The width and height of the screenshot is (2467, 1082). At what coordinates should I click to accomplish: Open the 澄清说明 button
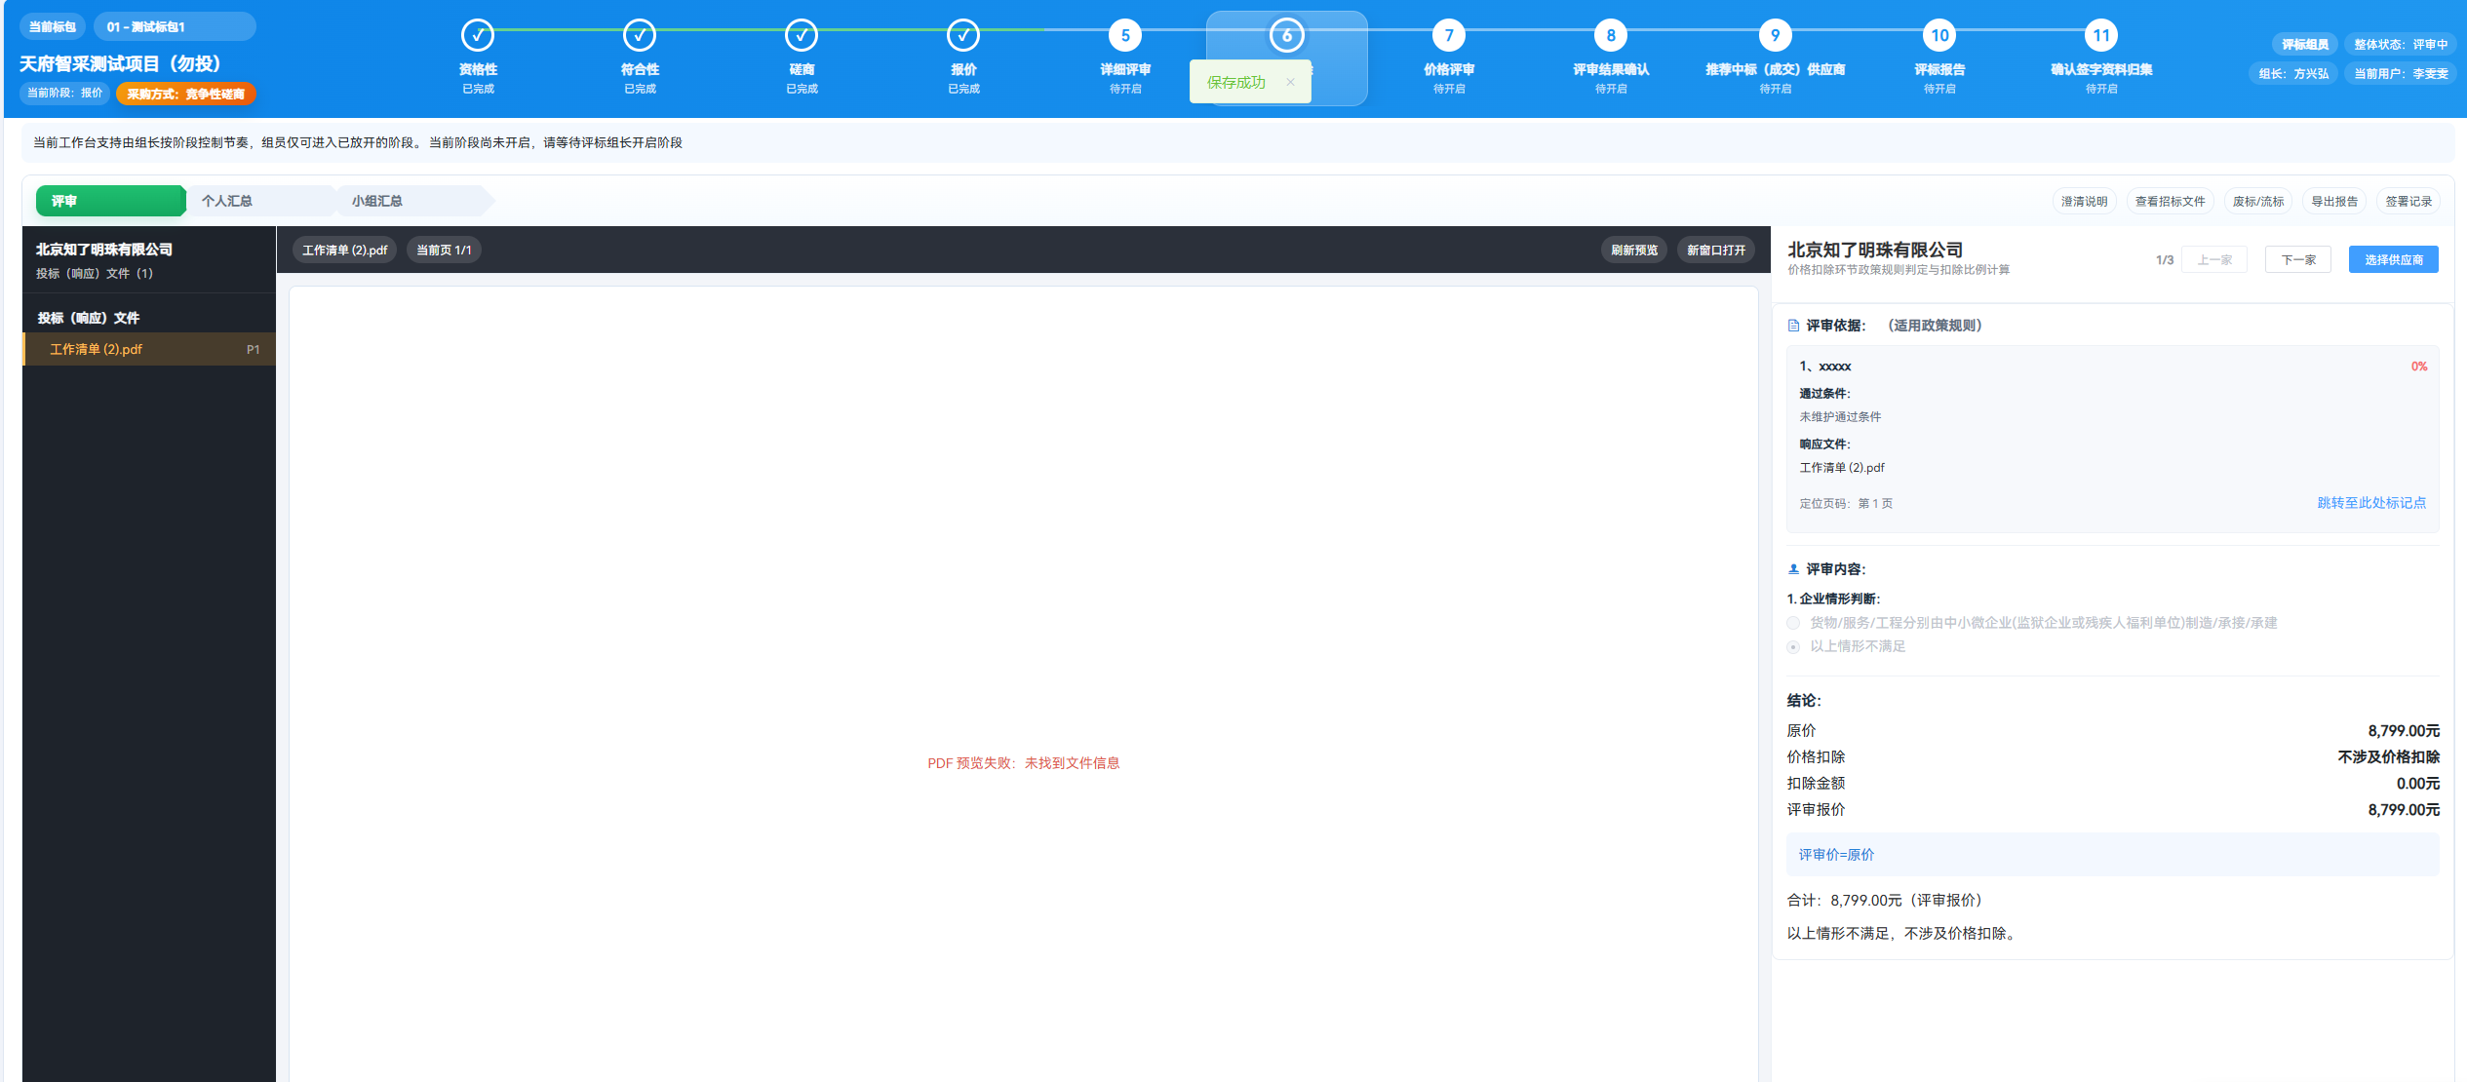[x=2084, y=201]
